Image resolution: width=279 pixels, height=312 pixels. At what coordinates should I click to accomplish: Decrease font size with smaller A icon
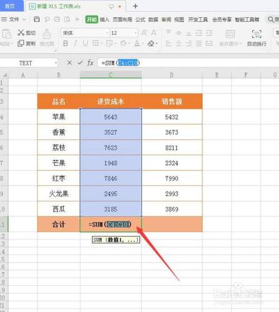[x=154, y=33]
